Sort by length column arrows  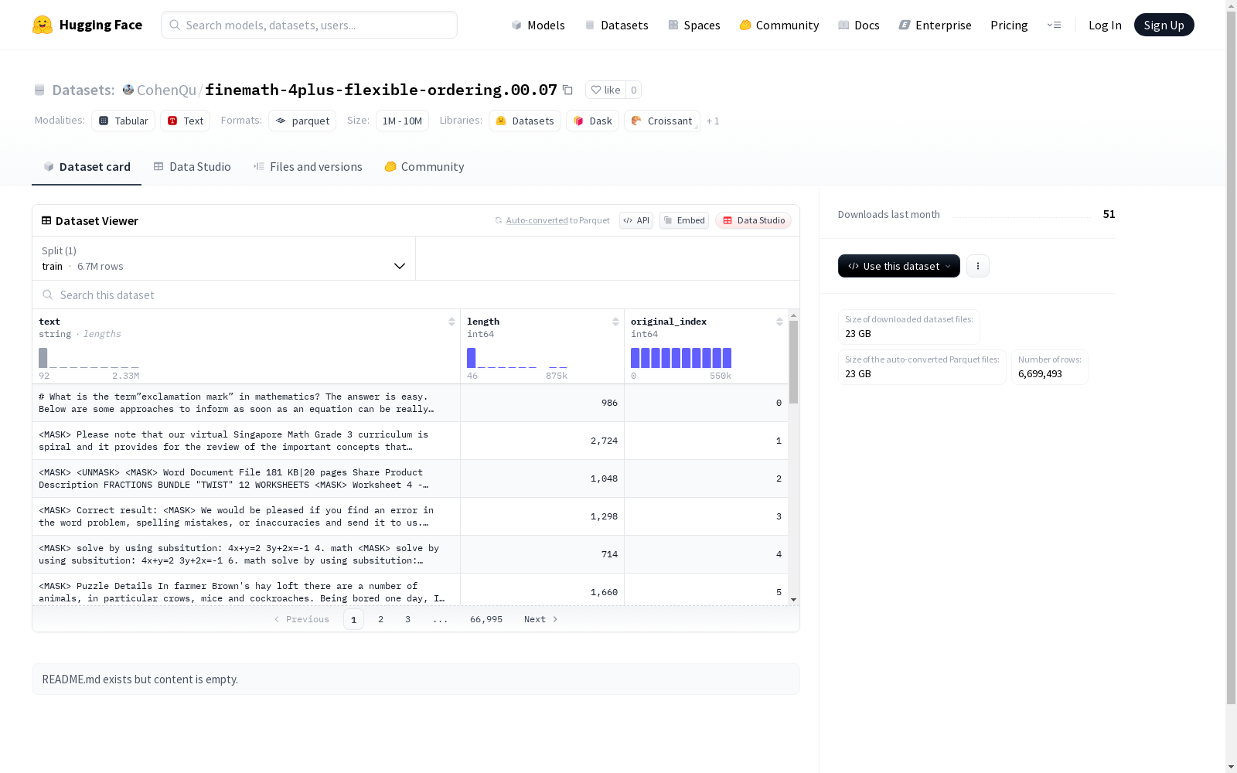615,322
